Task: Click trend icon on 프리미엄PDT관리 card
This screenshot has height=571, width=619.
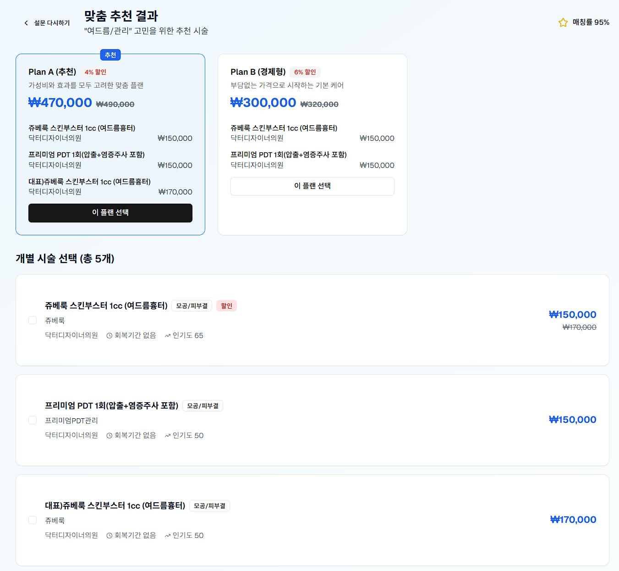Action: [168, 436]
